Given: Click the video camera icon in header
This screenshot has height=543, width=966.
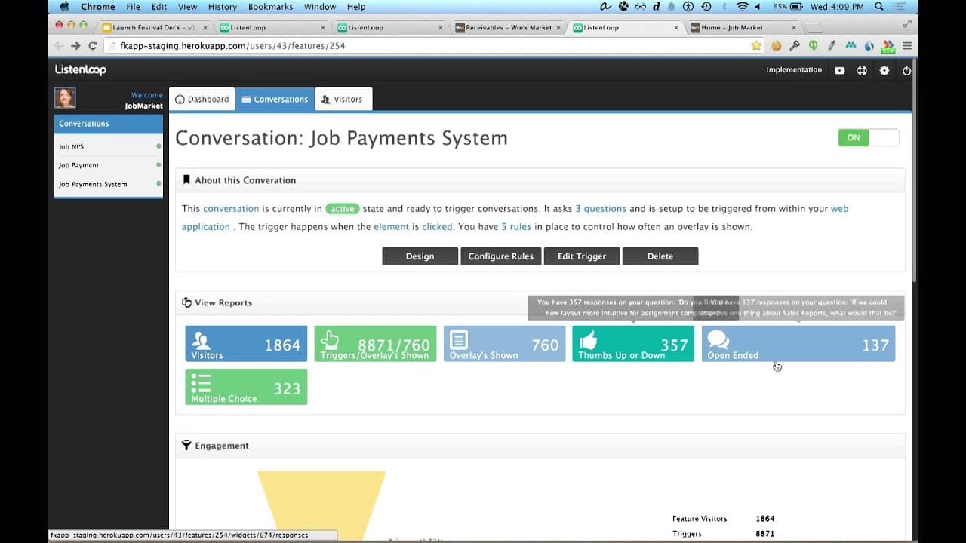Looking at the screenshot, I should pyautogui.click(x=840, y=70).
